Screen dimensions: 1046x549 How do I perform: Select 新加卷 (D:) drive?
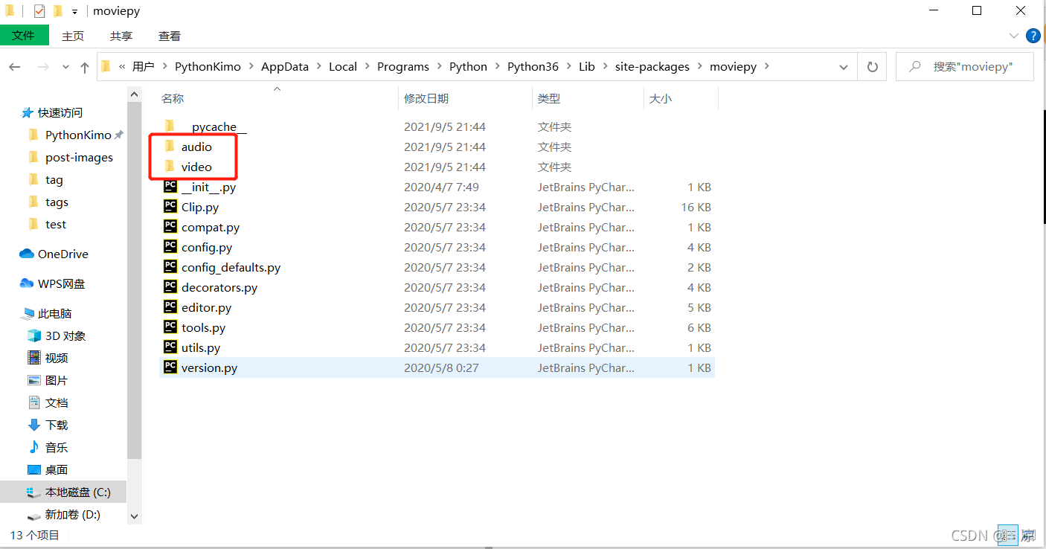pos(73,514)
